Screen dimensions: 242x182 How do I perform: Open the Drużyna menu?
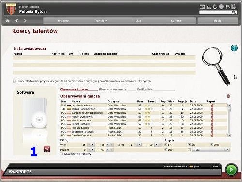[x=63, y=21]
